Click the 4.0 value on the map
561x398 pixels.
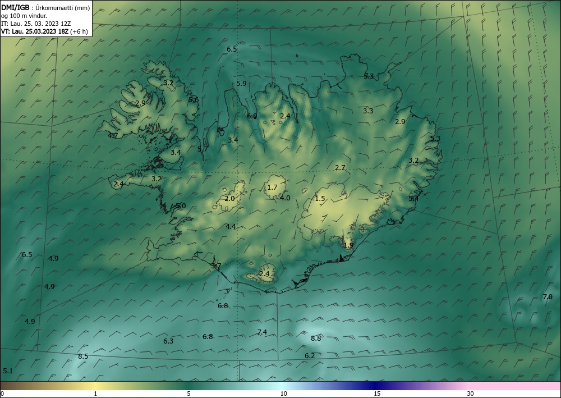[x=285, y=198]
